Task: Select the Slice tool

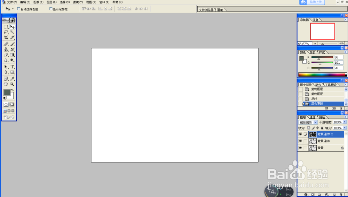Action: click(x=12, y=37)
